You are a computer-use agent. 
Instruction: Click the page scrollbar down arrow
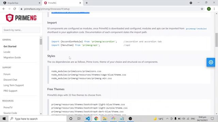pyautogui.click(x=217, y=114)
